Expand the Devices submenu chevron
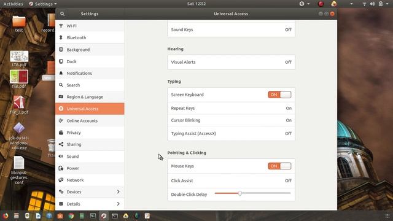Viewport: 393px width, 221px height. (118, 192)
